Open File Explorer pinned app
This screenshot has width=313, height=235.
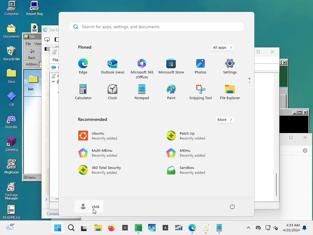pos(230,92)
